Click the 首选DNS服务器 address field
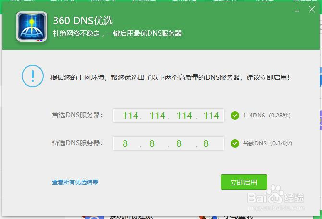Image resolution: width=322 pixels, height=219 pixels. click(x=168, y=116)
